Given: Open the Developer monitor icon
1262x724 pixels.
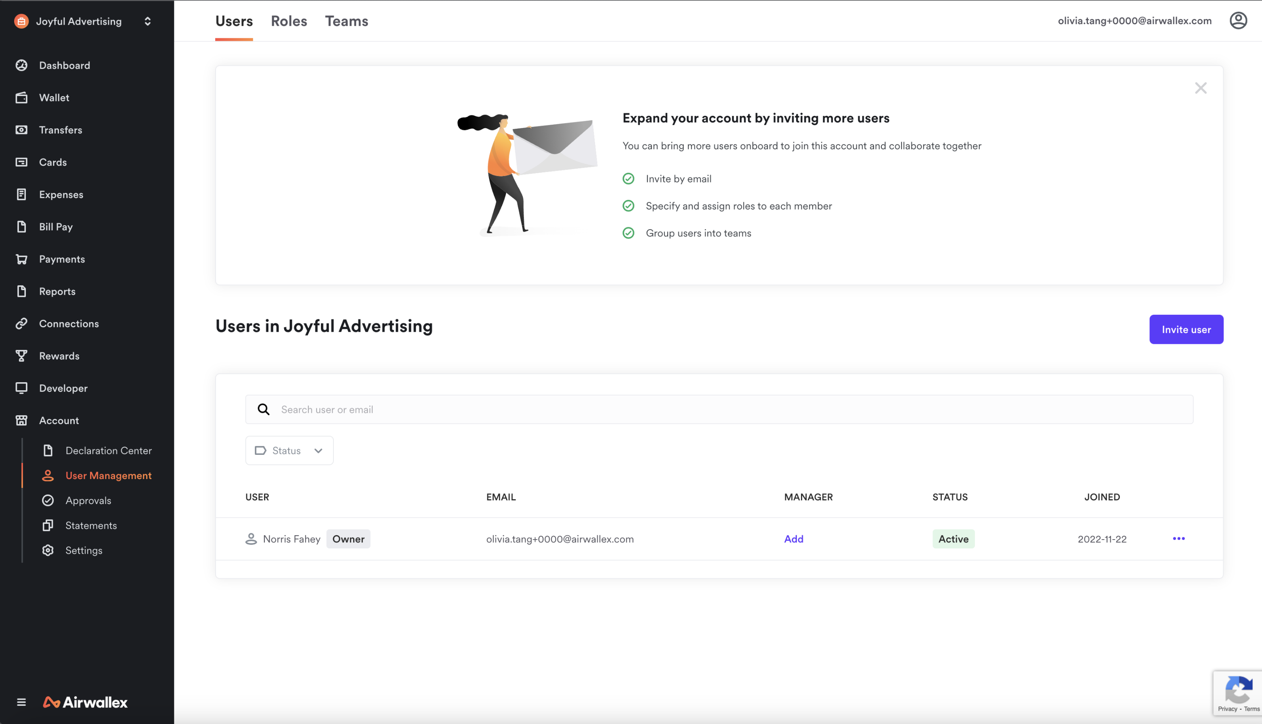Looking at the screenshot, I should 21,388.
